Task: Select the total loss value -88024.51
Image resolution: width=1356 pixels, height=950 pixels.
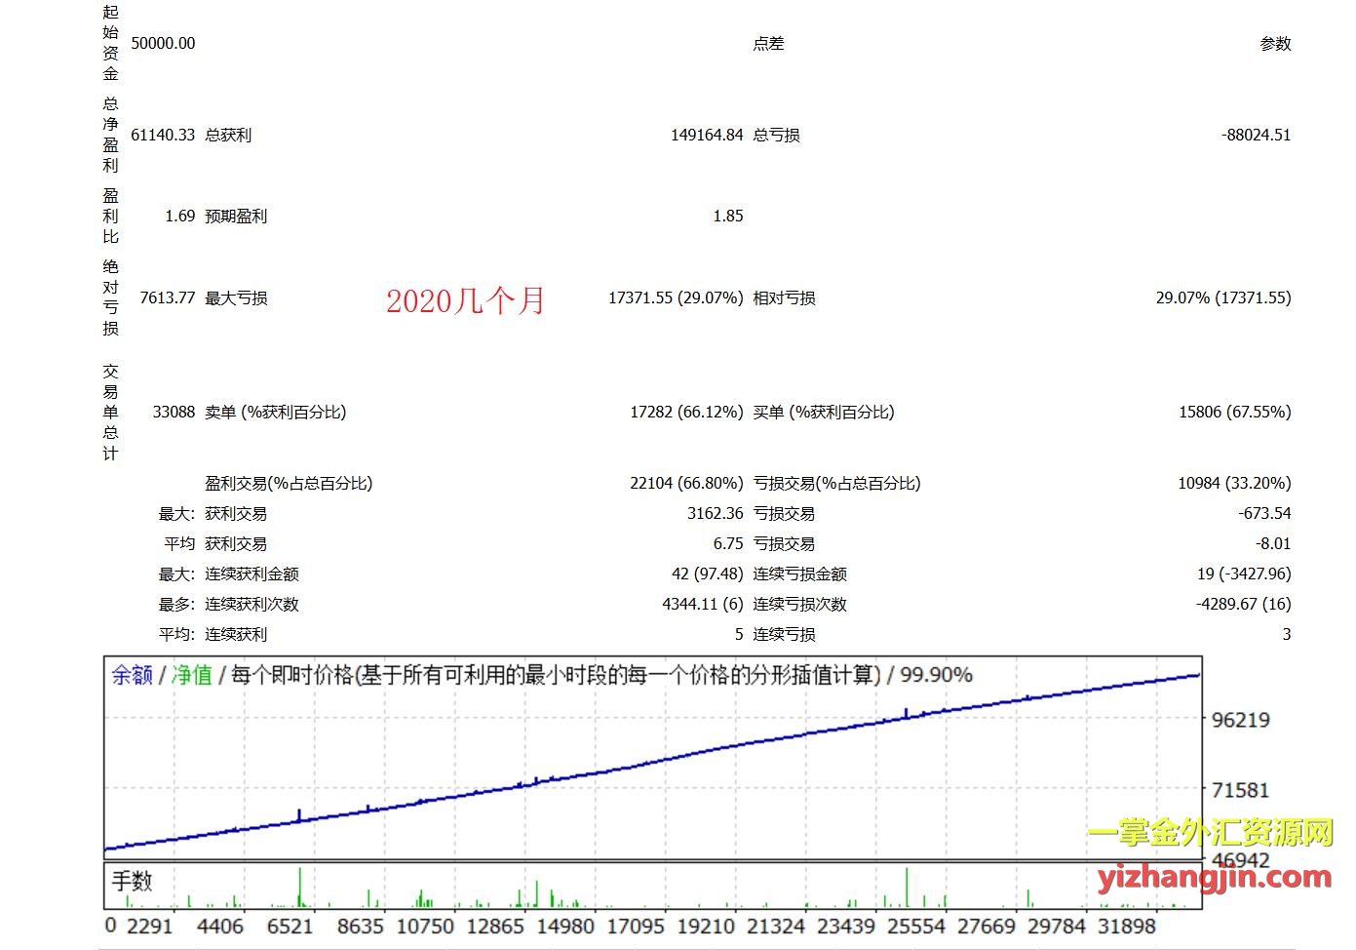Action: pyautogui.click(x=1256, y=135)
